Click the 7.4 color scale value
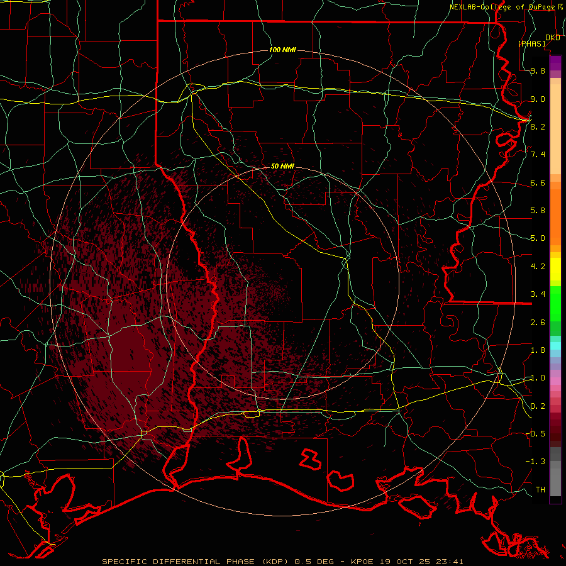 pos(538,155)
